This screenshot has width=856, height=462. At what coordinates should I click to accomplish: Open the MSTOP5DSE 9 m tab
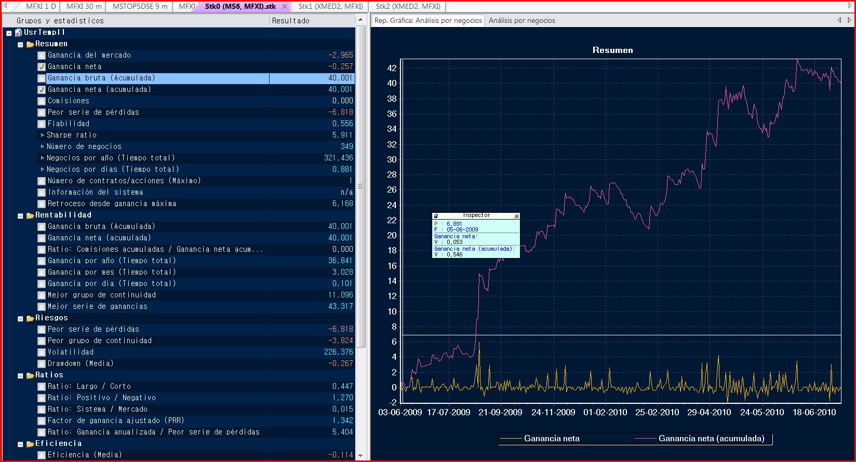coord(140,7)
